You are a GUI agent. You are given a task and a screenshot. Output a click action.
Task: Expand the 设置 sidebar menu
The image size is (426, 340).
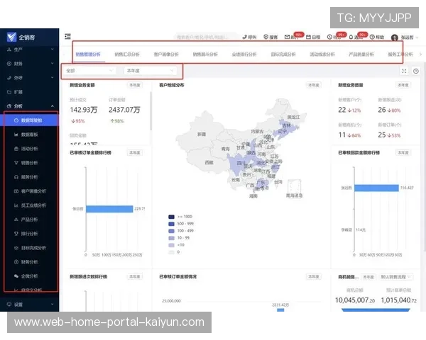point(28,304)
